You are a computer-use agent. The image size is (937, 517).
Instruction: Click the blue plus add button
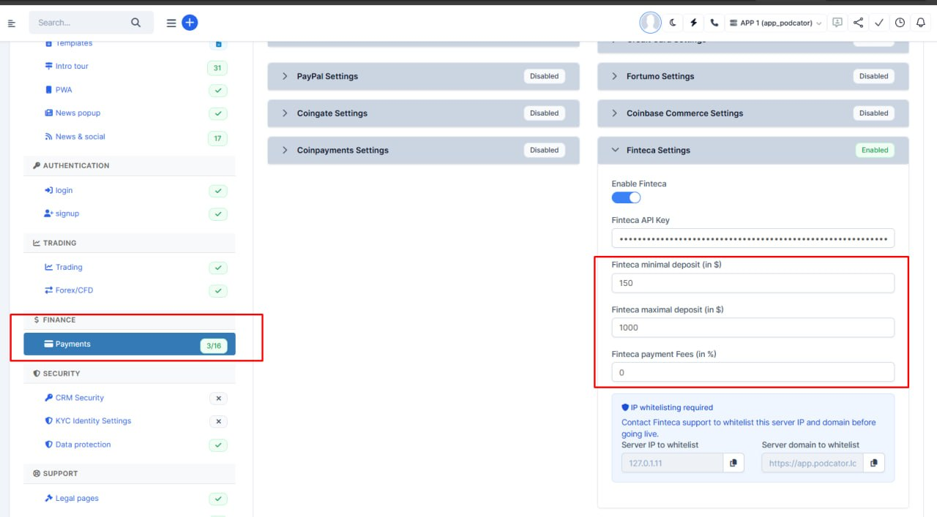(x=190, y=23)
